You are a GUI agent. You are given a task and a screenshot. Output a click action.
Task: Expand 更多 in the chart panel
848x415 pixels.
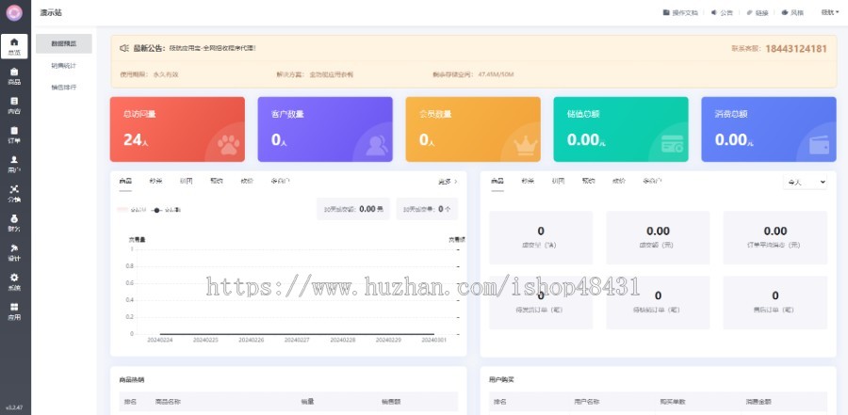pos(448,182)
